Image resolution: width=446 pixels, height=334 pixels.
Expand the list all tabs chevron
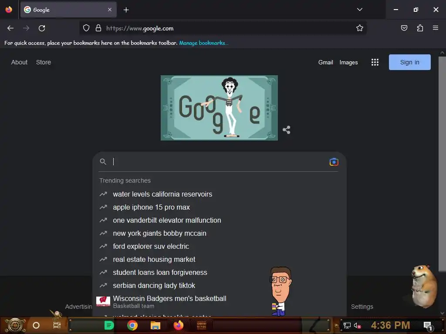359,10
